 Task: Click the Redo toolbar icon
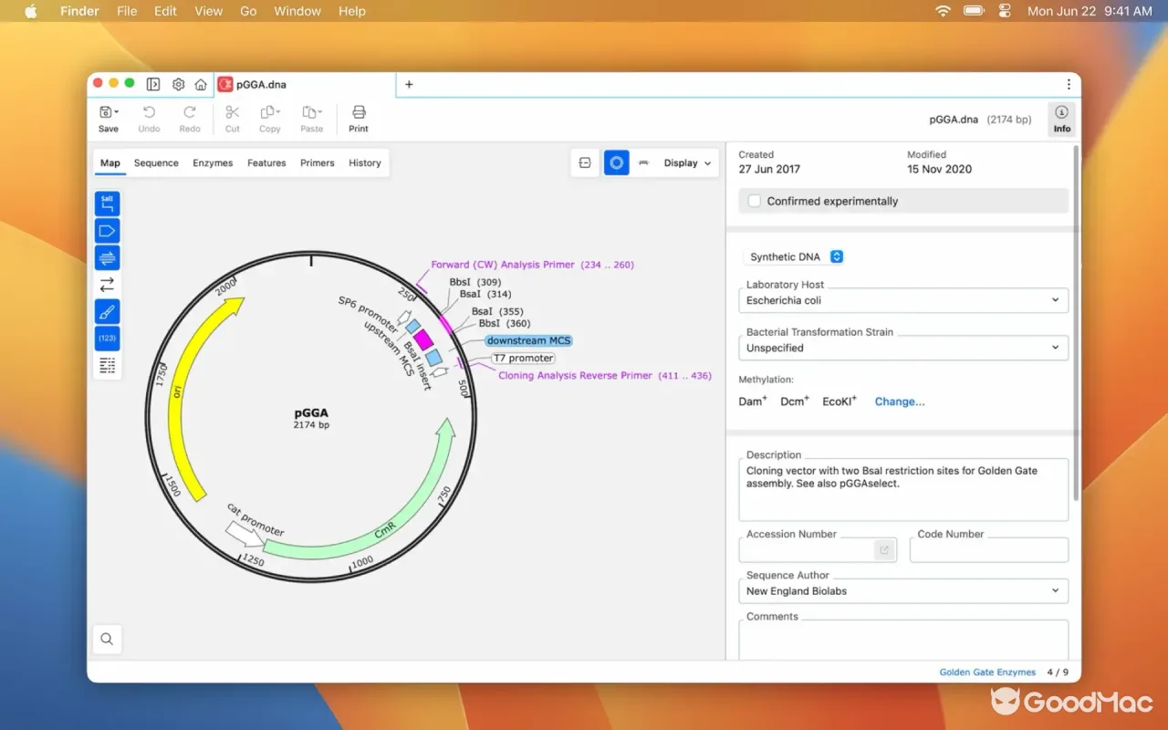click(190, 112)
